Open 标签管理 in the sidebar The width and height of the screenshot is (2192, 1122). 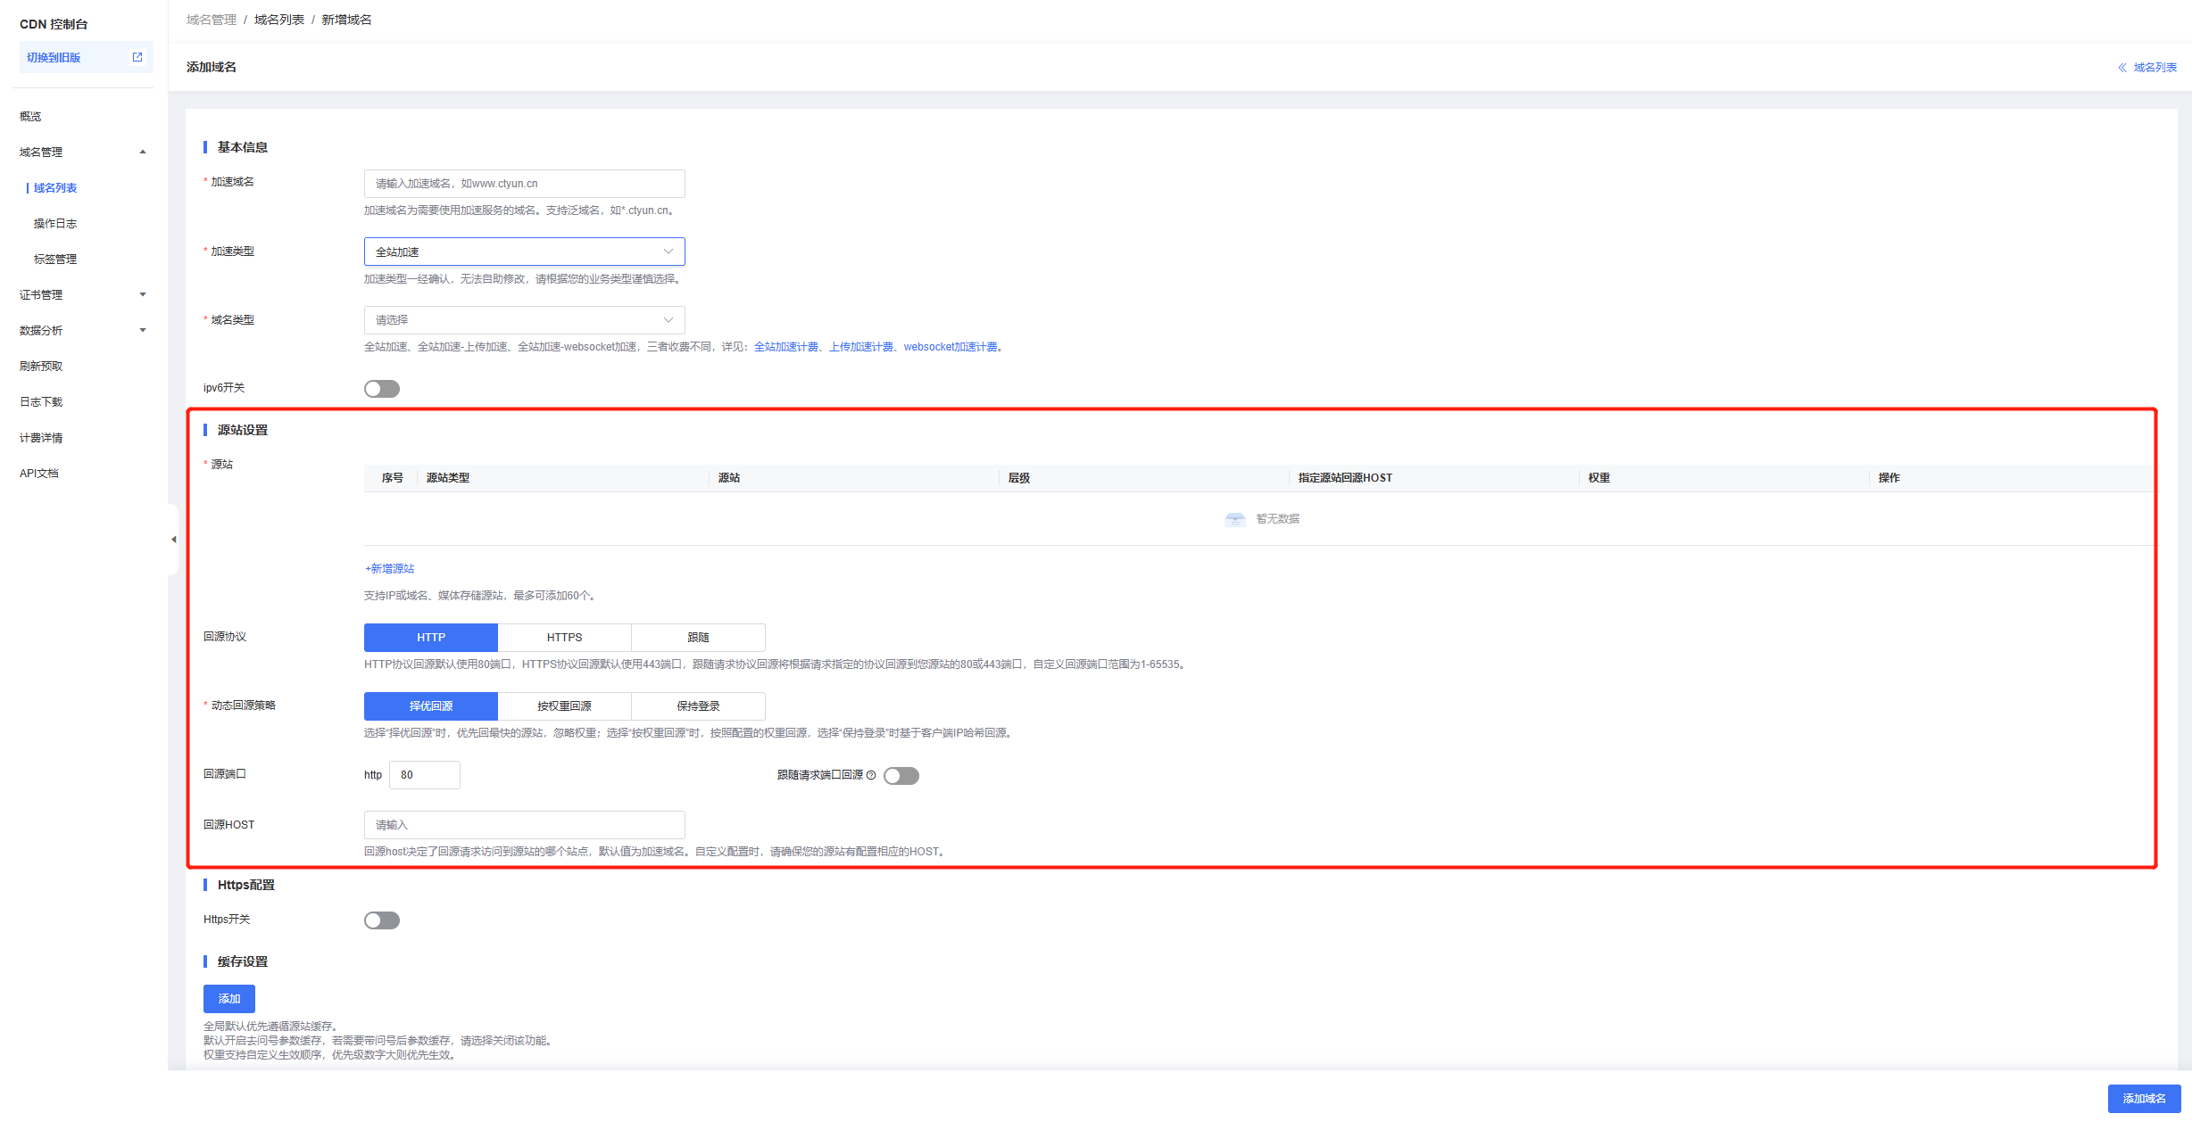pyautogui.click(x=55, y=260)
